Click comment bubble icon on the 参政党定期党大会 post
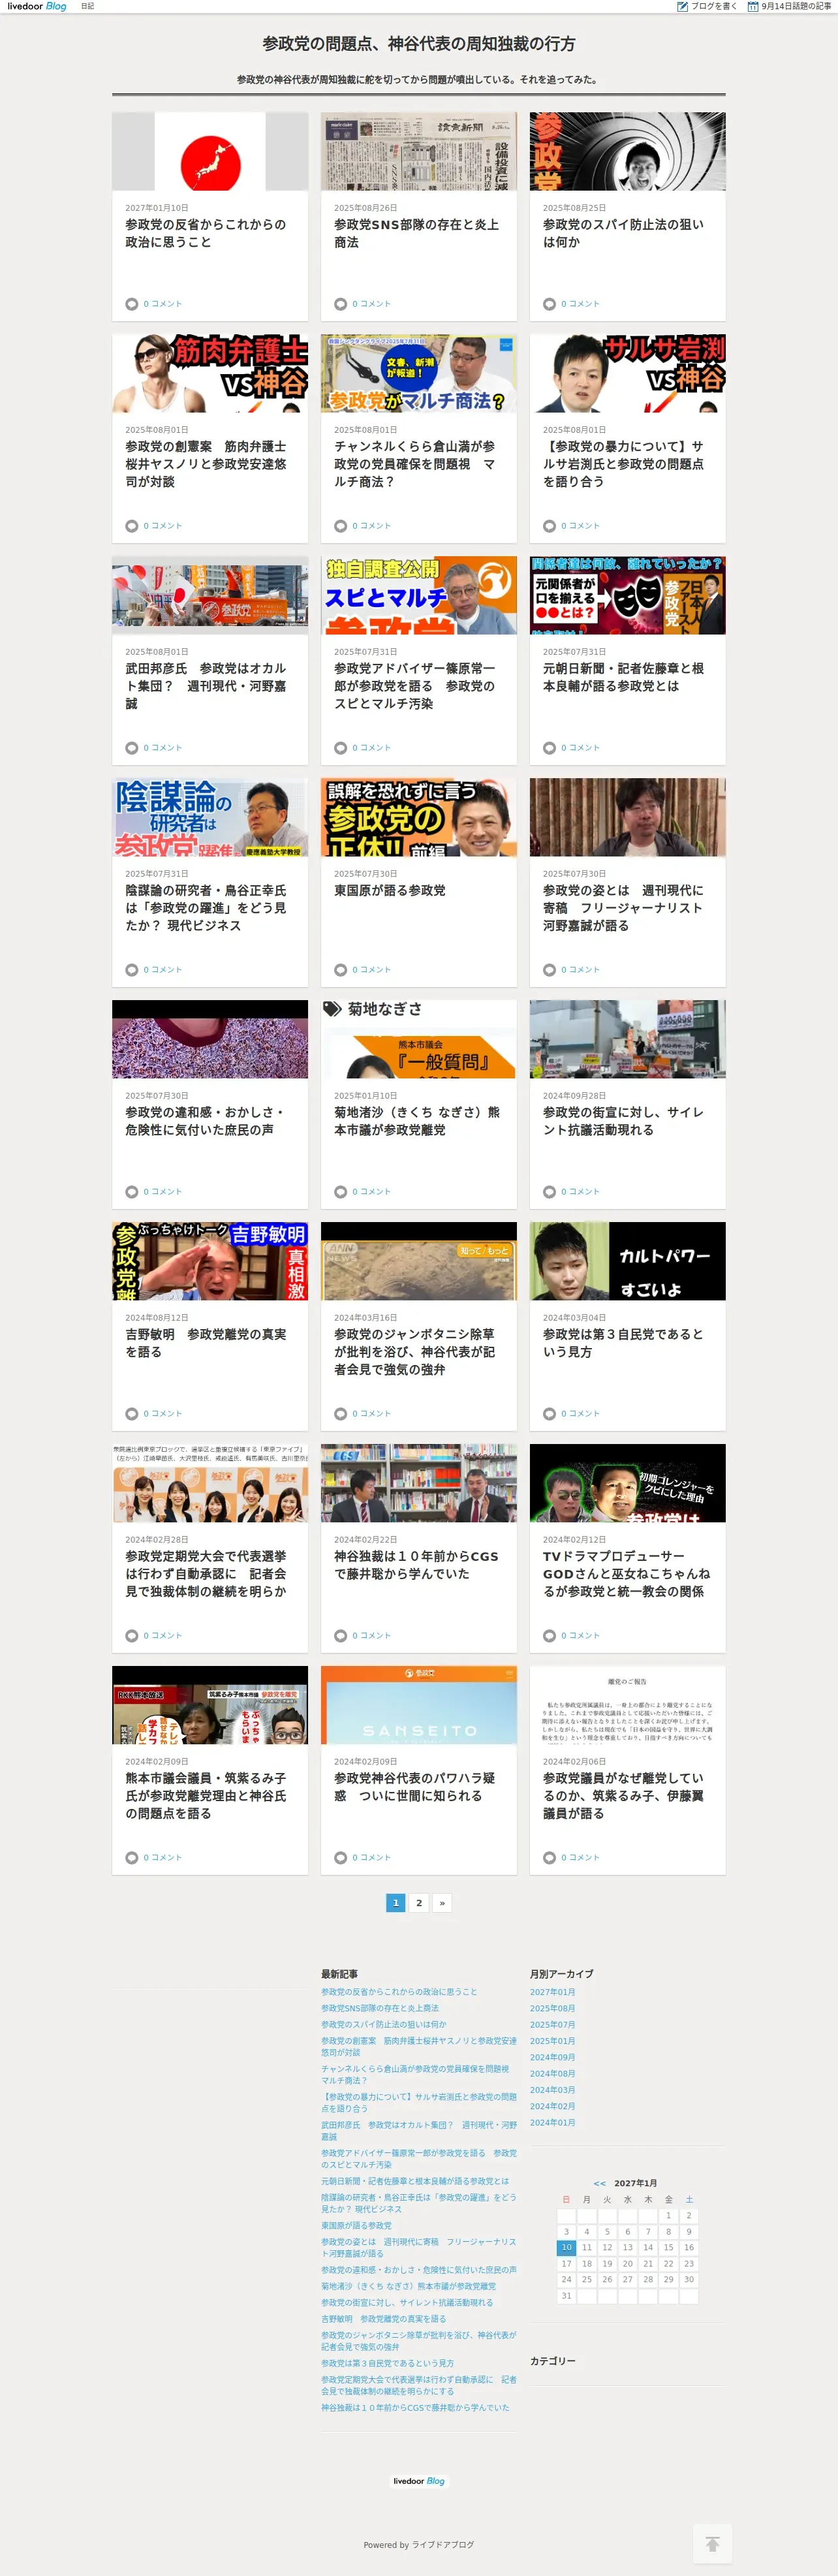This screenshot has height=2576, width=838. click(x=131, y=1636)
